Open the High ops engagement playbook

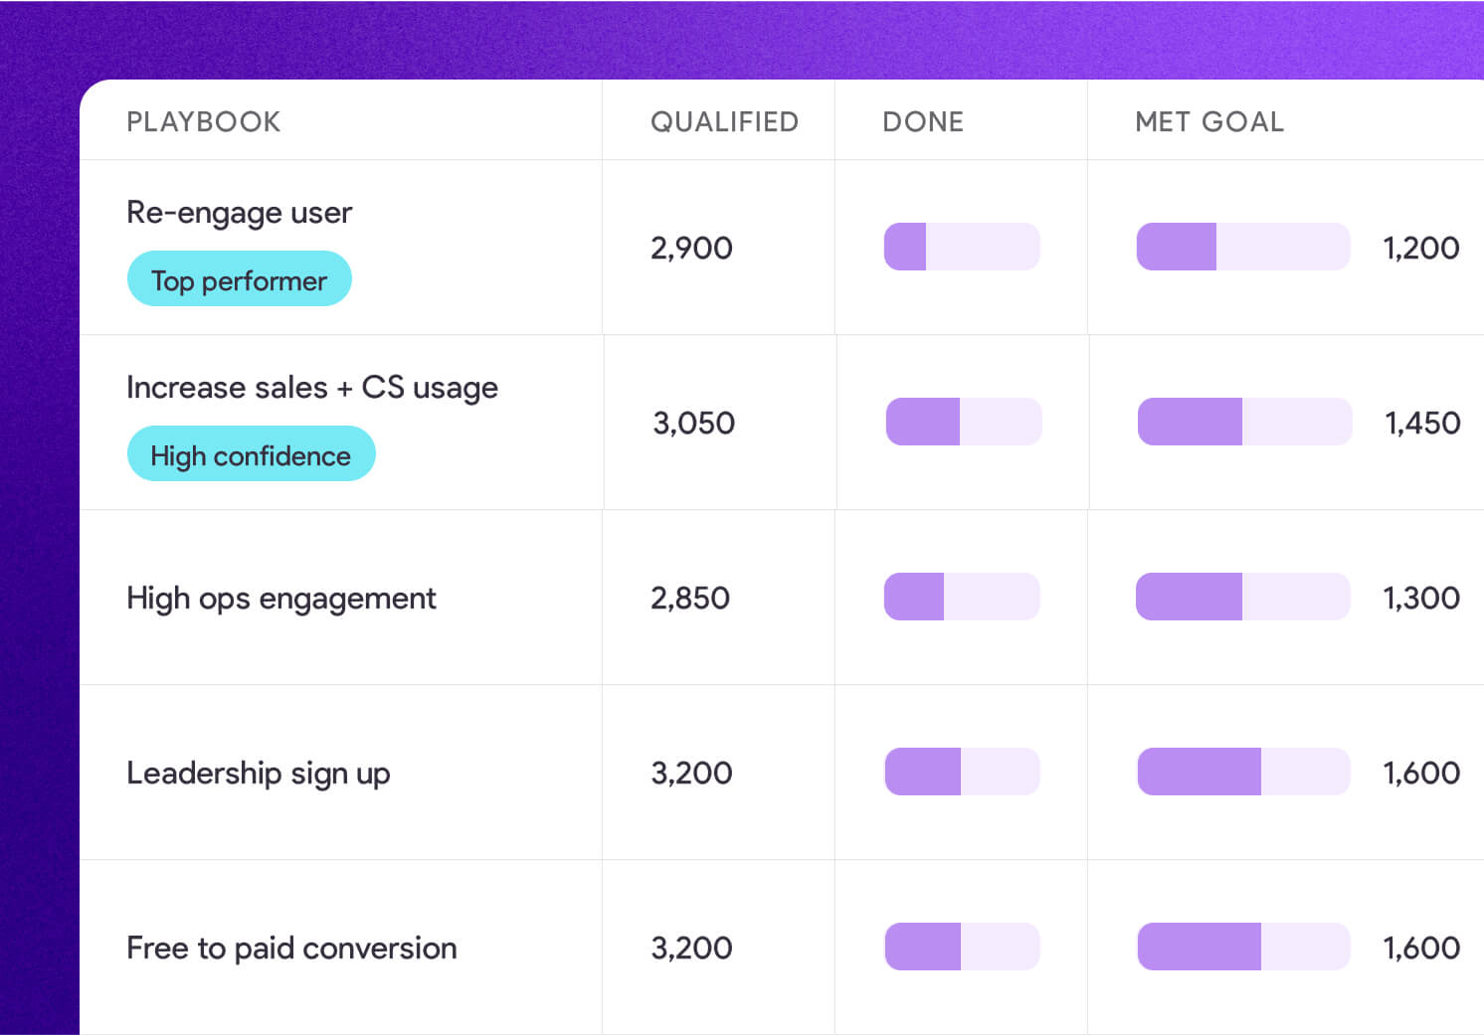[x=280, y=599]
